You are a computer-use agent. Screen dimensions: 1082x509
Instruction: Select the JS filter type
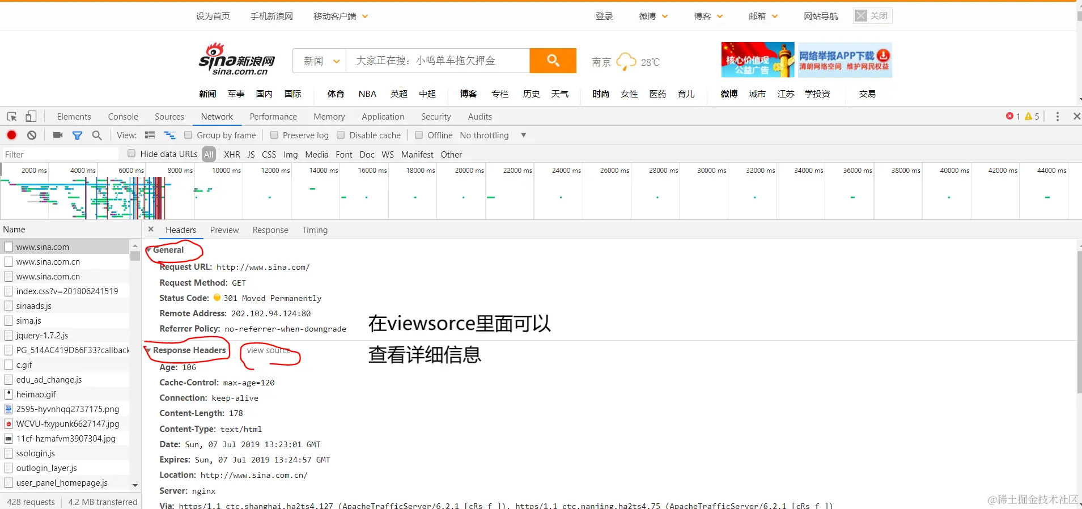click(x=251, y=154)
